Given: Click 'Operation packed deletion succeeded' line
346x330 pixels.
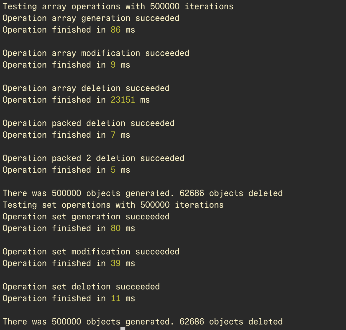Looking at the screenshot, I should coord(88,123).
